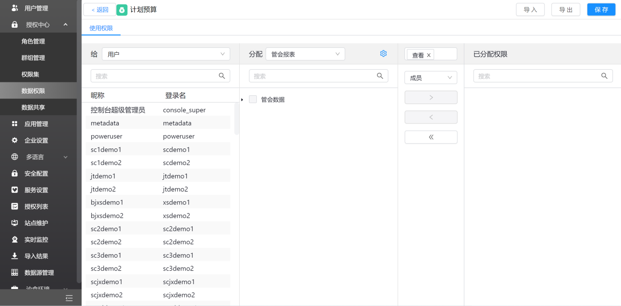The height and width of the screenshot is (306, 621).
Task: Check the 管会数据 checkbox
Action: (253, 99)
